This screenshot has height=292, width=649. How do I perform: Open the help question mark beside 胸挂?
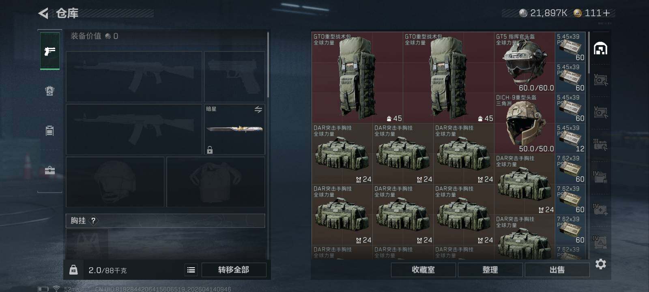[93, 221]
